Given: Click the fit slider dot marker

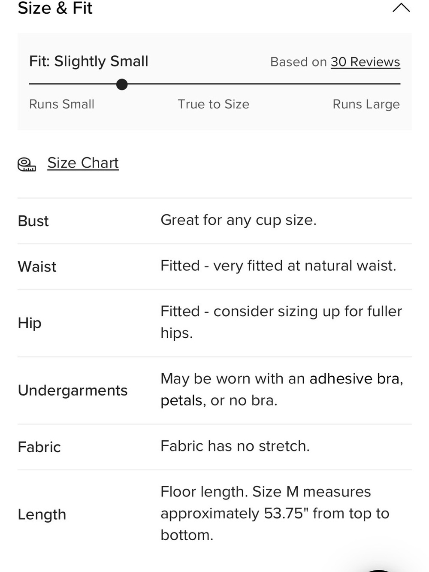Looking at the screenshot, I should click(x=122, y=85).
